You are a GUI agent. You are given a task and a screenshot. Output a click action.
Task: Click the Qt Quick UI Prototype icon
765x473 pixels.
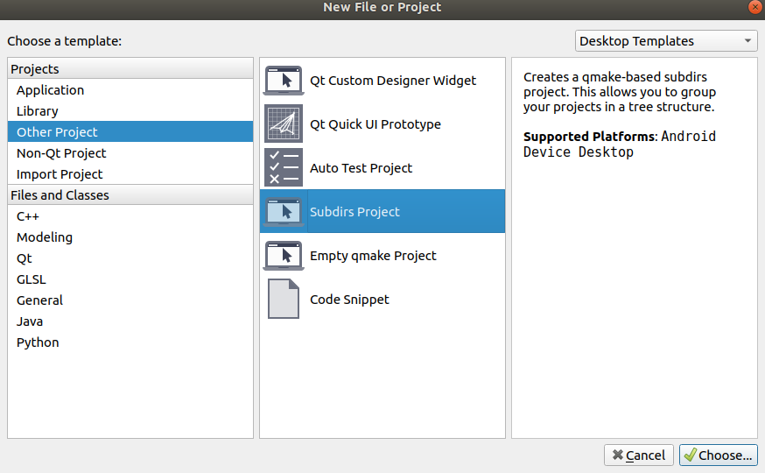[x=284, y=124]
